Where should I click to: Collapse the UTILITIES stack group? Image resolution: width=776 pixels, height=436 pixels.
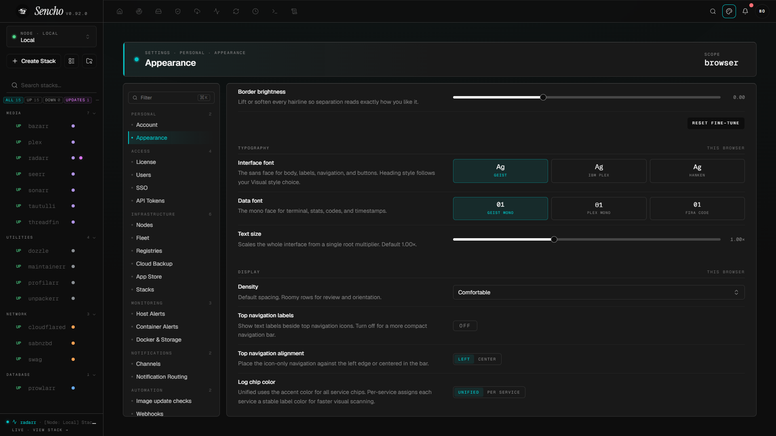(94, 238)
